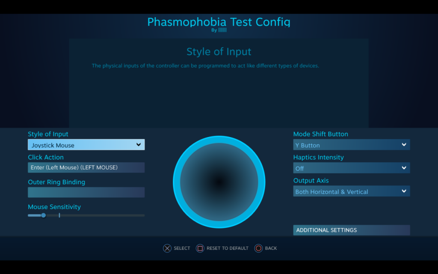Viewport: 438px width, 274px height.
Task: Click the chevron on Style of Input dropdown
Action: [x=139, y=145]
